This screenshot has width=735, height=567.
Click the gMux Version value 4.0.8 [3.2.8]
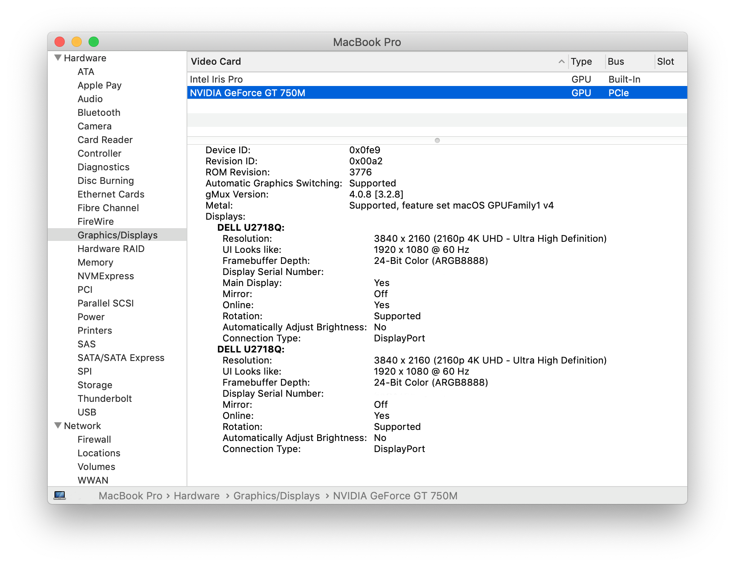point(376,195)
